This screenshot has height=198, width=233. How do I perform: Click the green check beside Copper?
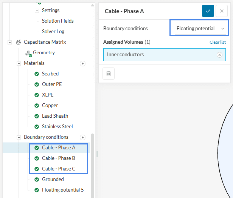37,106
